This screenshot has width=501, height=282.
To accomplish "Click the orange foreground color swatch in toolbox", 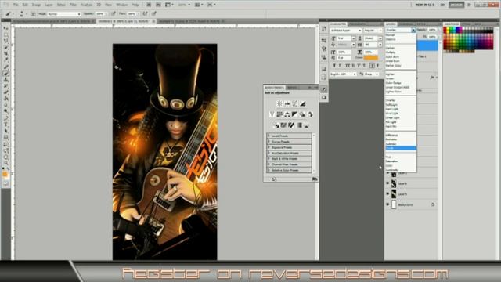I will point(5,174).
